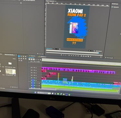This screenshot has width=121, height=118.
Task: Click Mark Out button in Program monitor
Action: tap(66, 55)
